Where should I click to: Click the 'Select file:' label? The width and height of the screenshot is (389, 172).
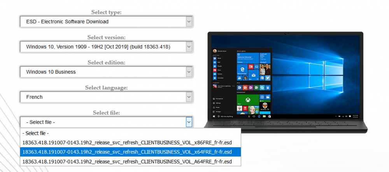[x=107, y=113]
